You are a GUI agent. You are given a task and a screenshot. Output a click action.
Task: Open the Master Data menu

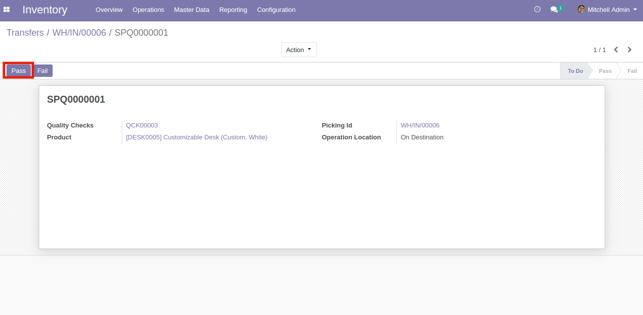(191, 9)
